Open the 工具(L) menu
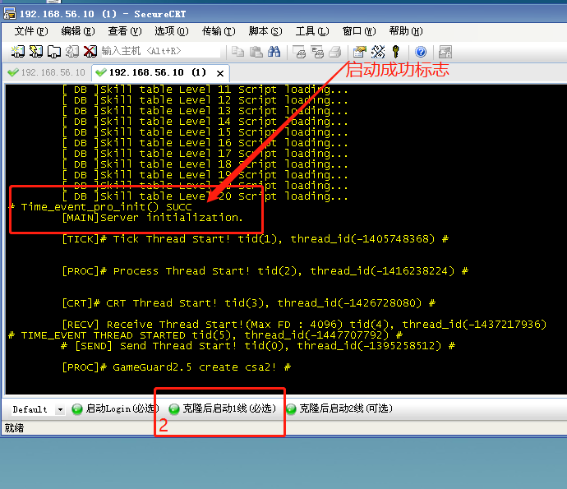The image size is (567, 489). click(312, 31)
